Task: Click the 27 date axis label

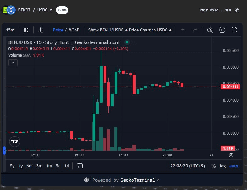Action: [x=211, y=155]
